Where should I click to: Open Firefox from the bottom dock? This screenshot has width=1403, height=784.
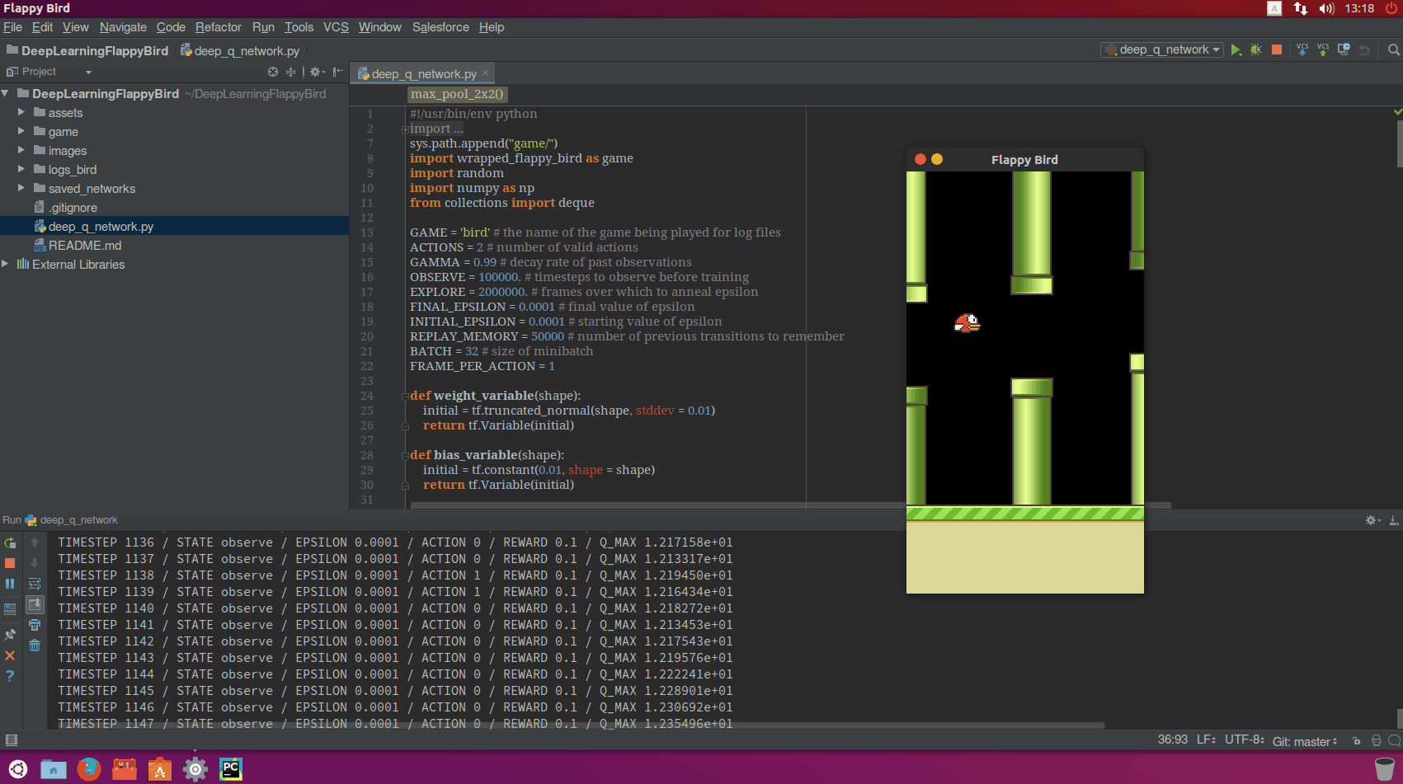point(88,769)
